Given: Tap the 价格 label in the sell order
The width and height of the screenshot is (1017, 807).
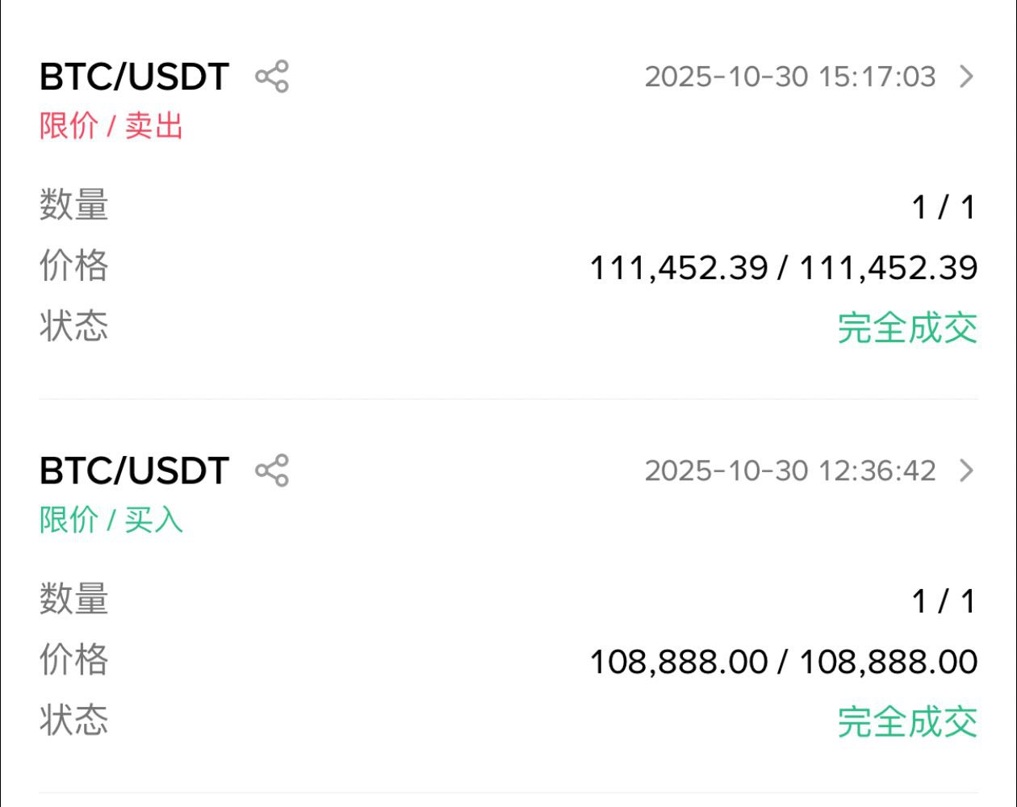Looking at the screenshot, I should (x=73, y=266).
